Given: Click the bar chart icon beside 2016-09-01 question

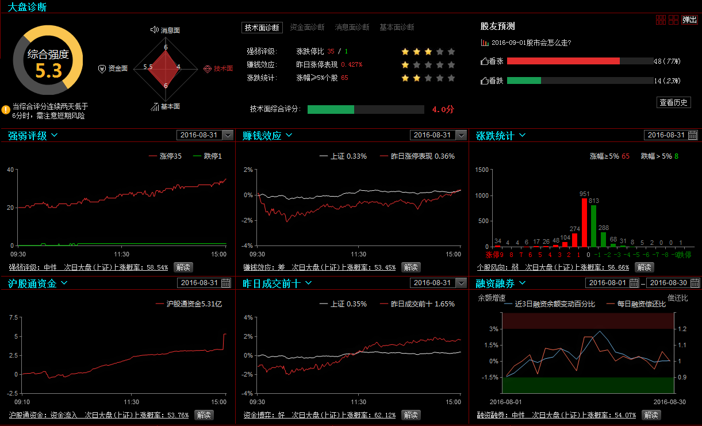Looking at the screenshot, I should (x=485, y=43).
